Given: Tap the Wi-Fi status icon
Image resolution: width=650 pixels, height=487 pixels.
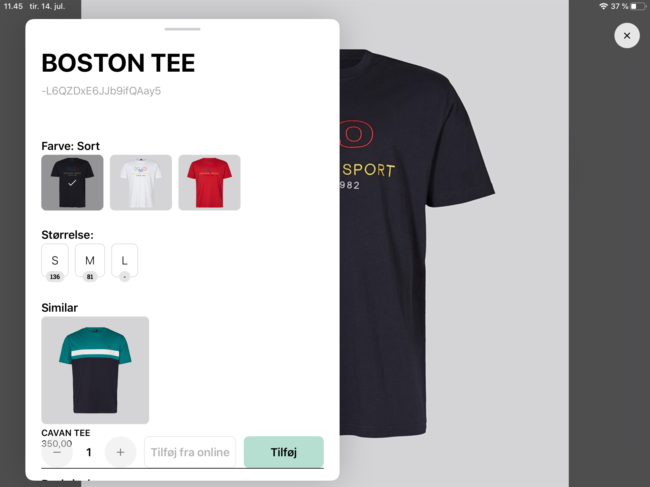Looking at the screenshot, I should 603,6.
